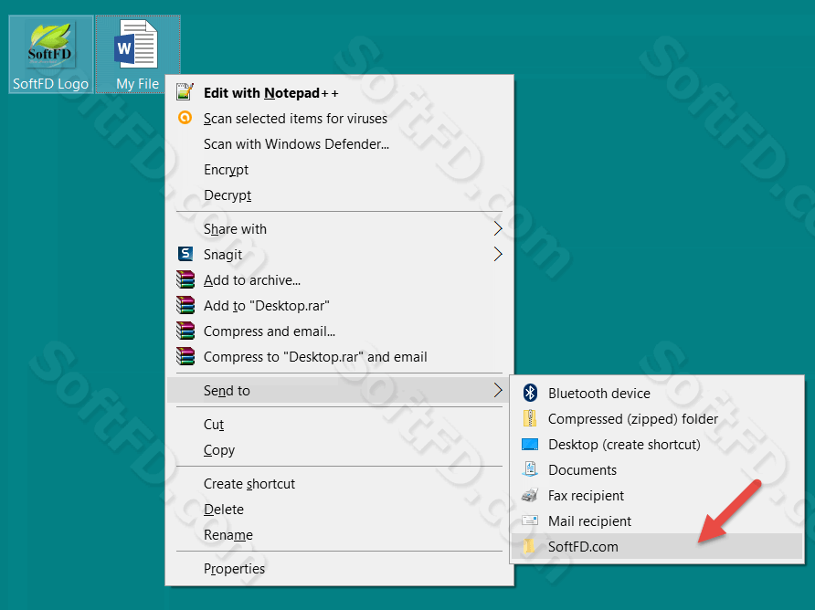Send to Compressed (zipped) folder
Screen dimensions: 815x610
(x=657, y=419)
